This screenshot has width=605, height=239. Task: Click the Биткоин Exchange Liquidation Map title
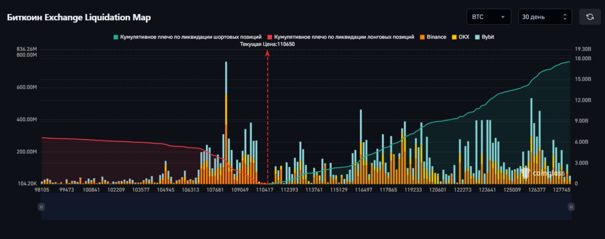79,17
